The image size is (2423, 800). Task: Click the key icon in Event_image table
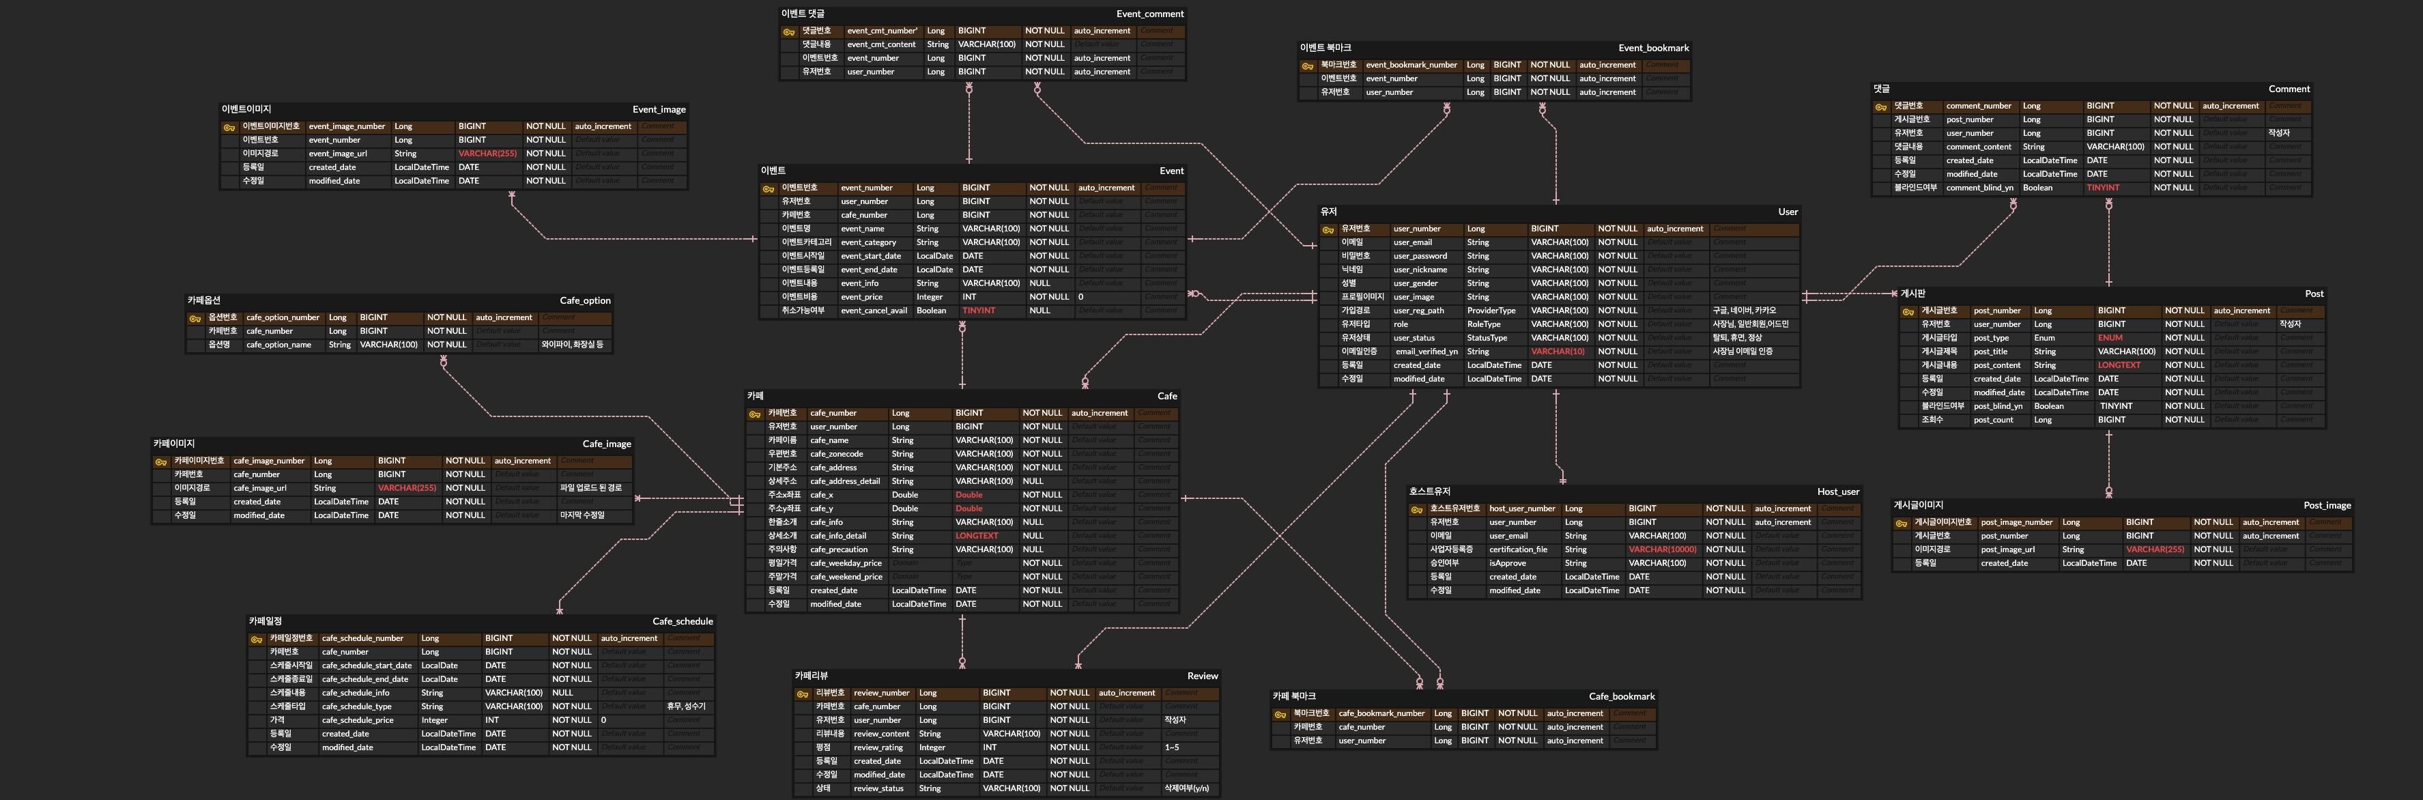[x=229, y=127]
